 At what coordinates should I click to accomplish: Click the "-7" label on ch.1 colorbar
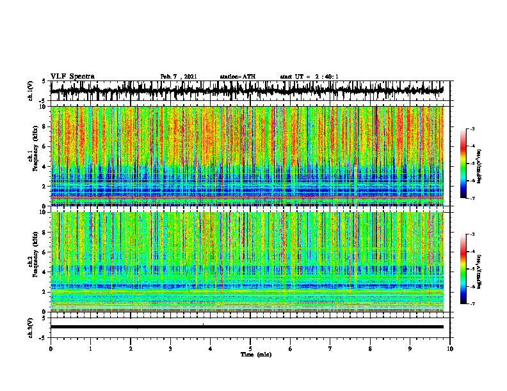(x=472, y=198)
